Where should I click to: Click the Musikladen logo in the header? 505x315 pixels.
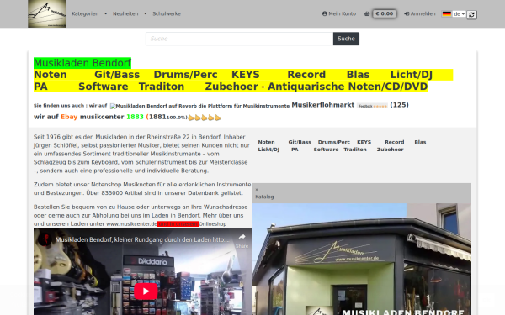47,13
